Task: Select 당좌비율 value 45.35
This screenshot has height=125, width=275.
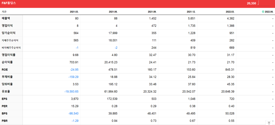Action: [x=231, y=84]
